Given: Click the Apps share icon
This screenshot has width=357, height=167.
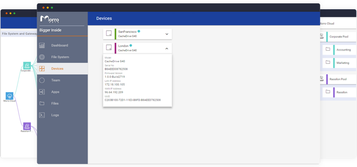Looking at the screenshot, I should [42, 92].
